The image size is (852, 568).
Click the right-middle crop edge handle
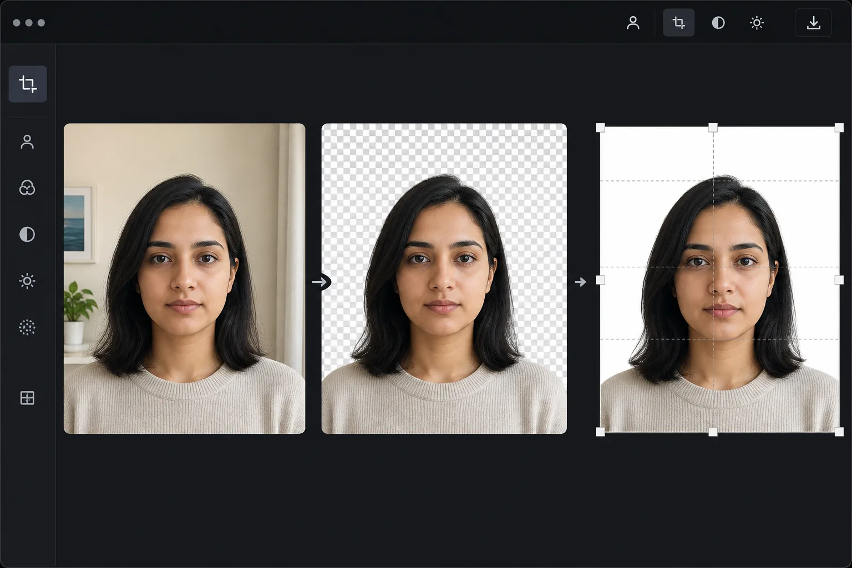pos(839,280)
